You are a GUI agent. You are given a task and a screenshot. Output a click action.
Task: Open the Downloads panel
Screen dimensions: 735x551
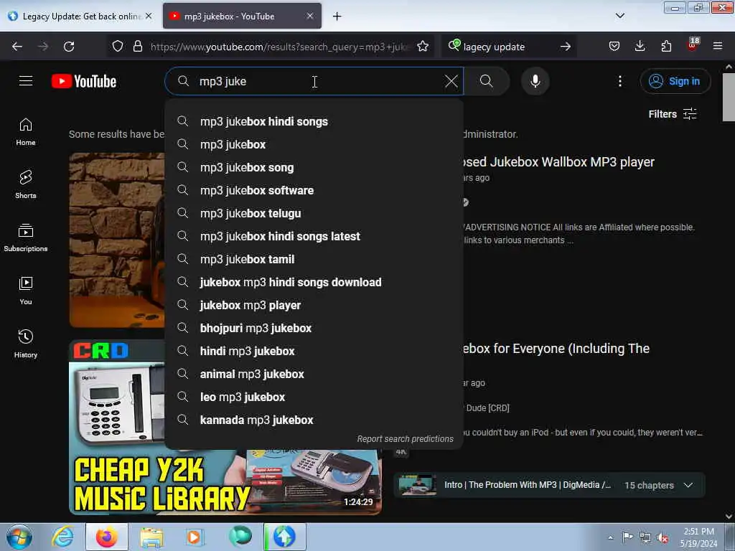click(x=640, y=47)
